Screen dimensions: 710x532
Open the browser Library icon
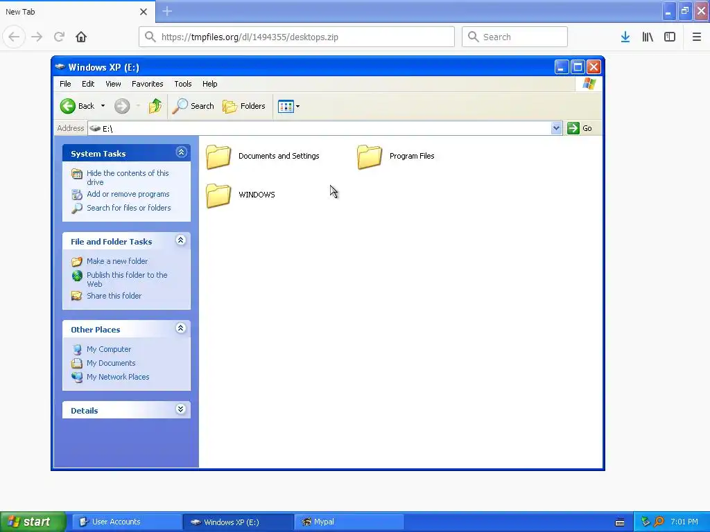pyautogui.click(x=648, y=37)
